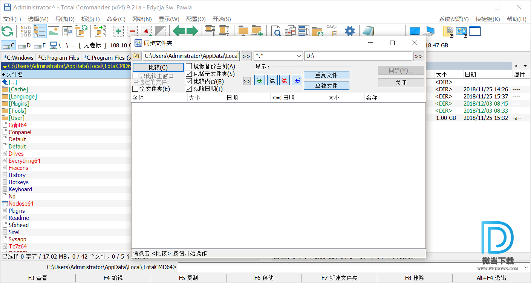
Task: Select drive D button in drive bar
Action: click(24, 45)
